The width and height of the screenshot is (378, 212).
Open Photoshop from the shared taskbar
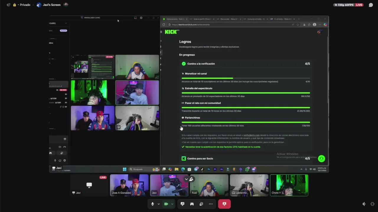(209, 169)
